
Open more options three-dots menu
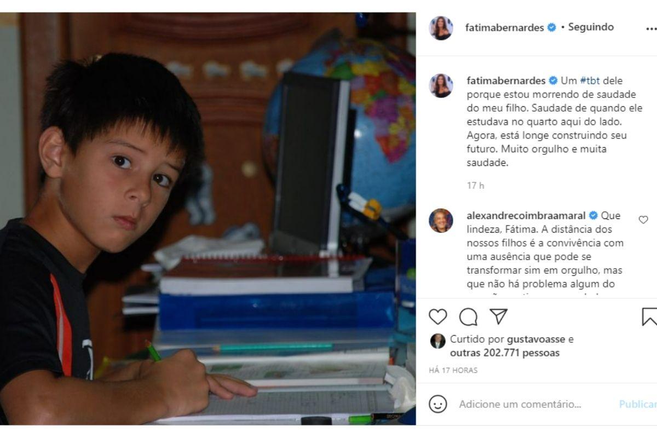tap(651, 28)
